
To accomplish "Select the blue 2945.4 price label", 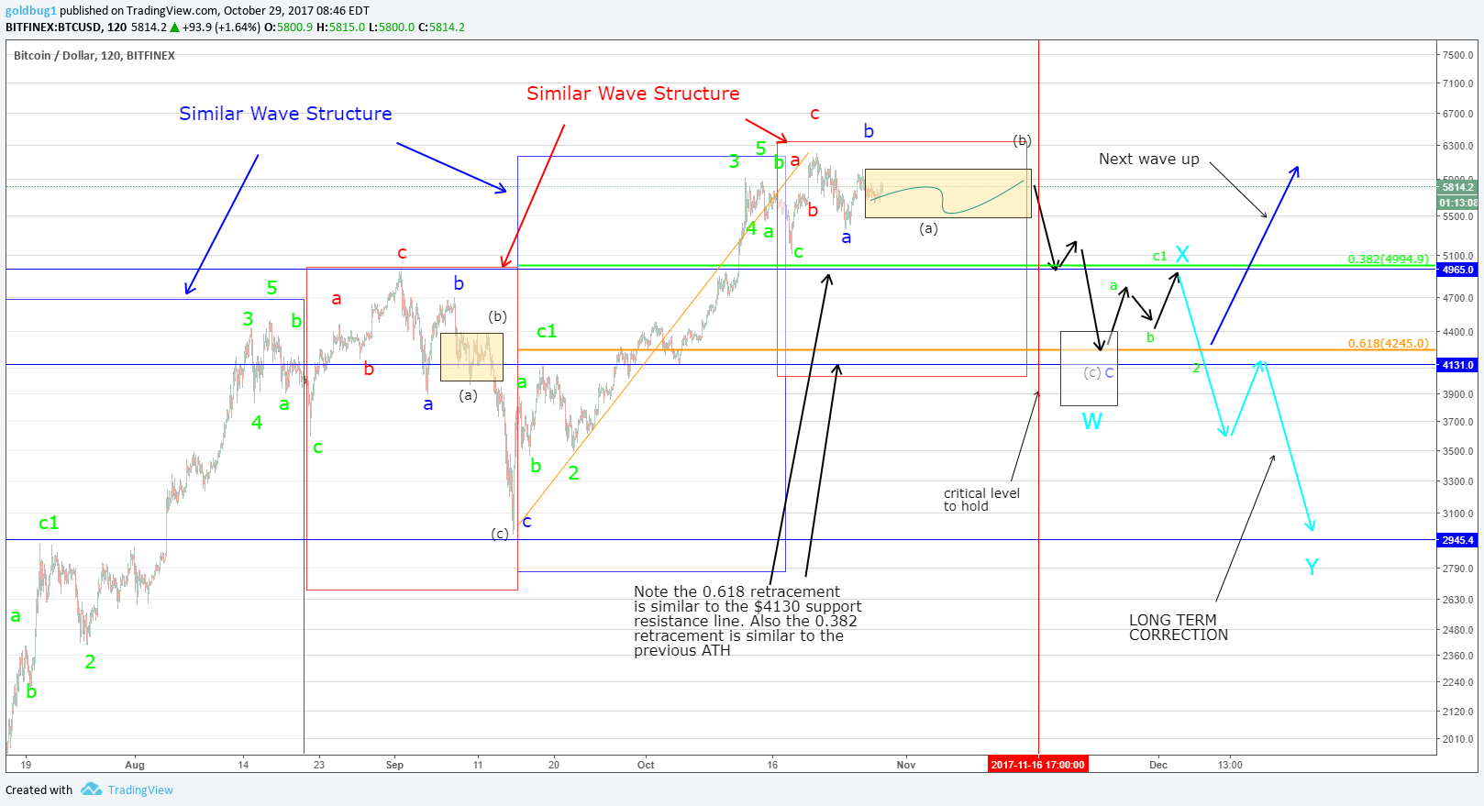I will click(x=1458, y=540).
